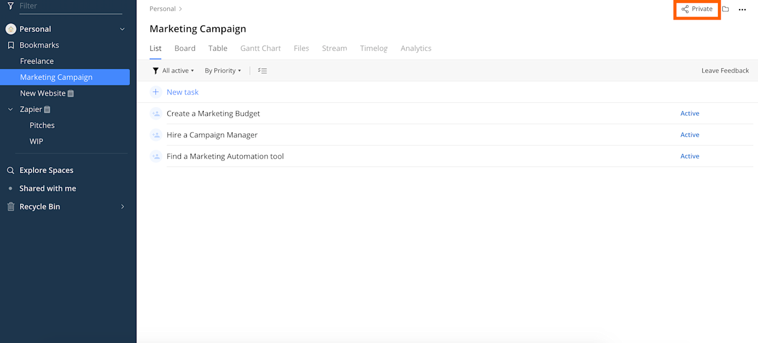Click the Recycle Bin trash icon

pyautogui.click(x=10, y=207)
